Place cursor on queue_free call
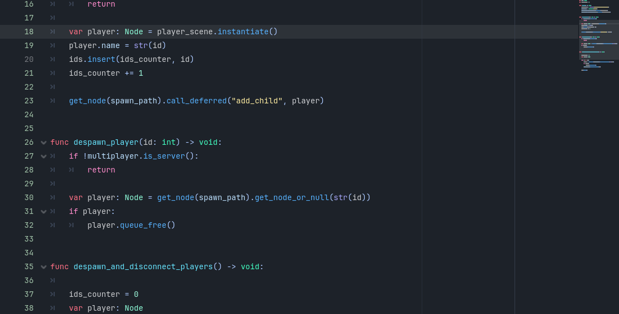The width and height of the screenshot is (619, 314). coord(143,225)
